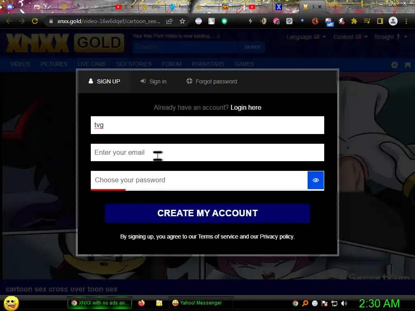Viewport: 415px width, 311px height.
Task: Launch Firefox from the taskbar
Action: click(x=141, y=303)
